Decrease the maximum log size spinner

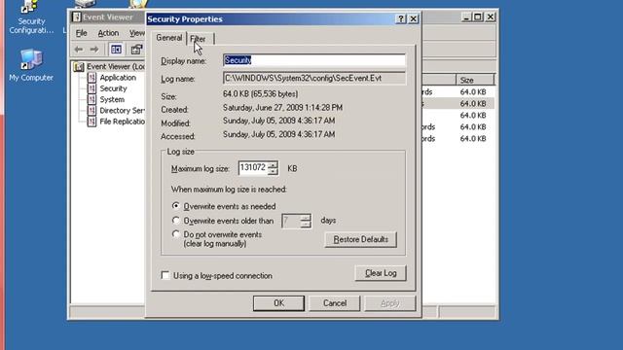click(273, 171)
